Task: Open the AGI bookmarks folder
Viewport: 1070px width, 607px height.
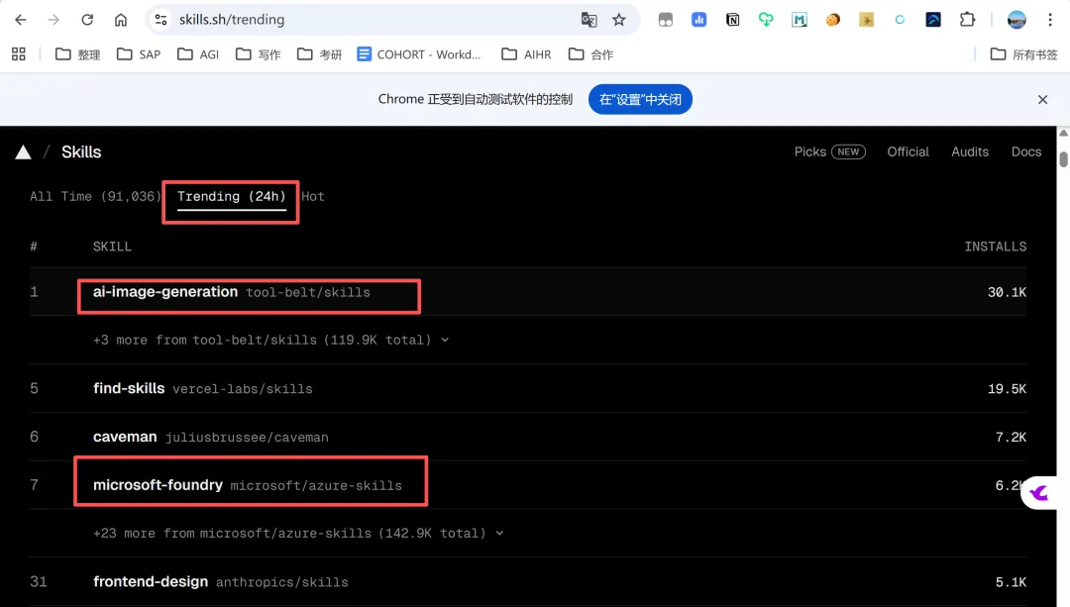Action: (198, 53)
